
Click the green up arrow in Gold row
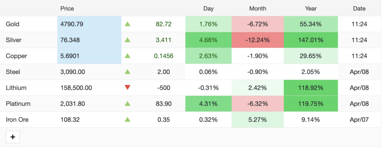point(127,24)
